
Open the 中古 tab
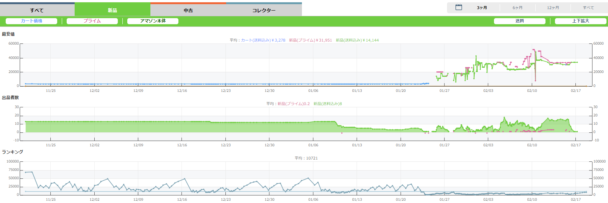point(188,10)
